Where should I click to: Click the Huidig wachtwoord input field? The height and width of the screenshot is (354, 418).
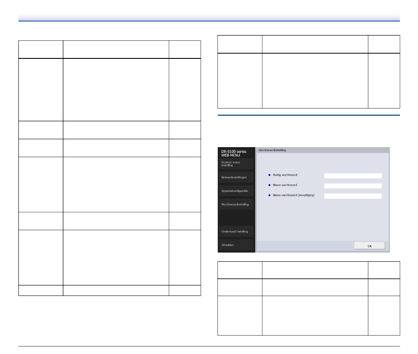pos(353,176)
